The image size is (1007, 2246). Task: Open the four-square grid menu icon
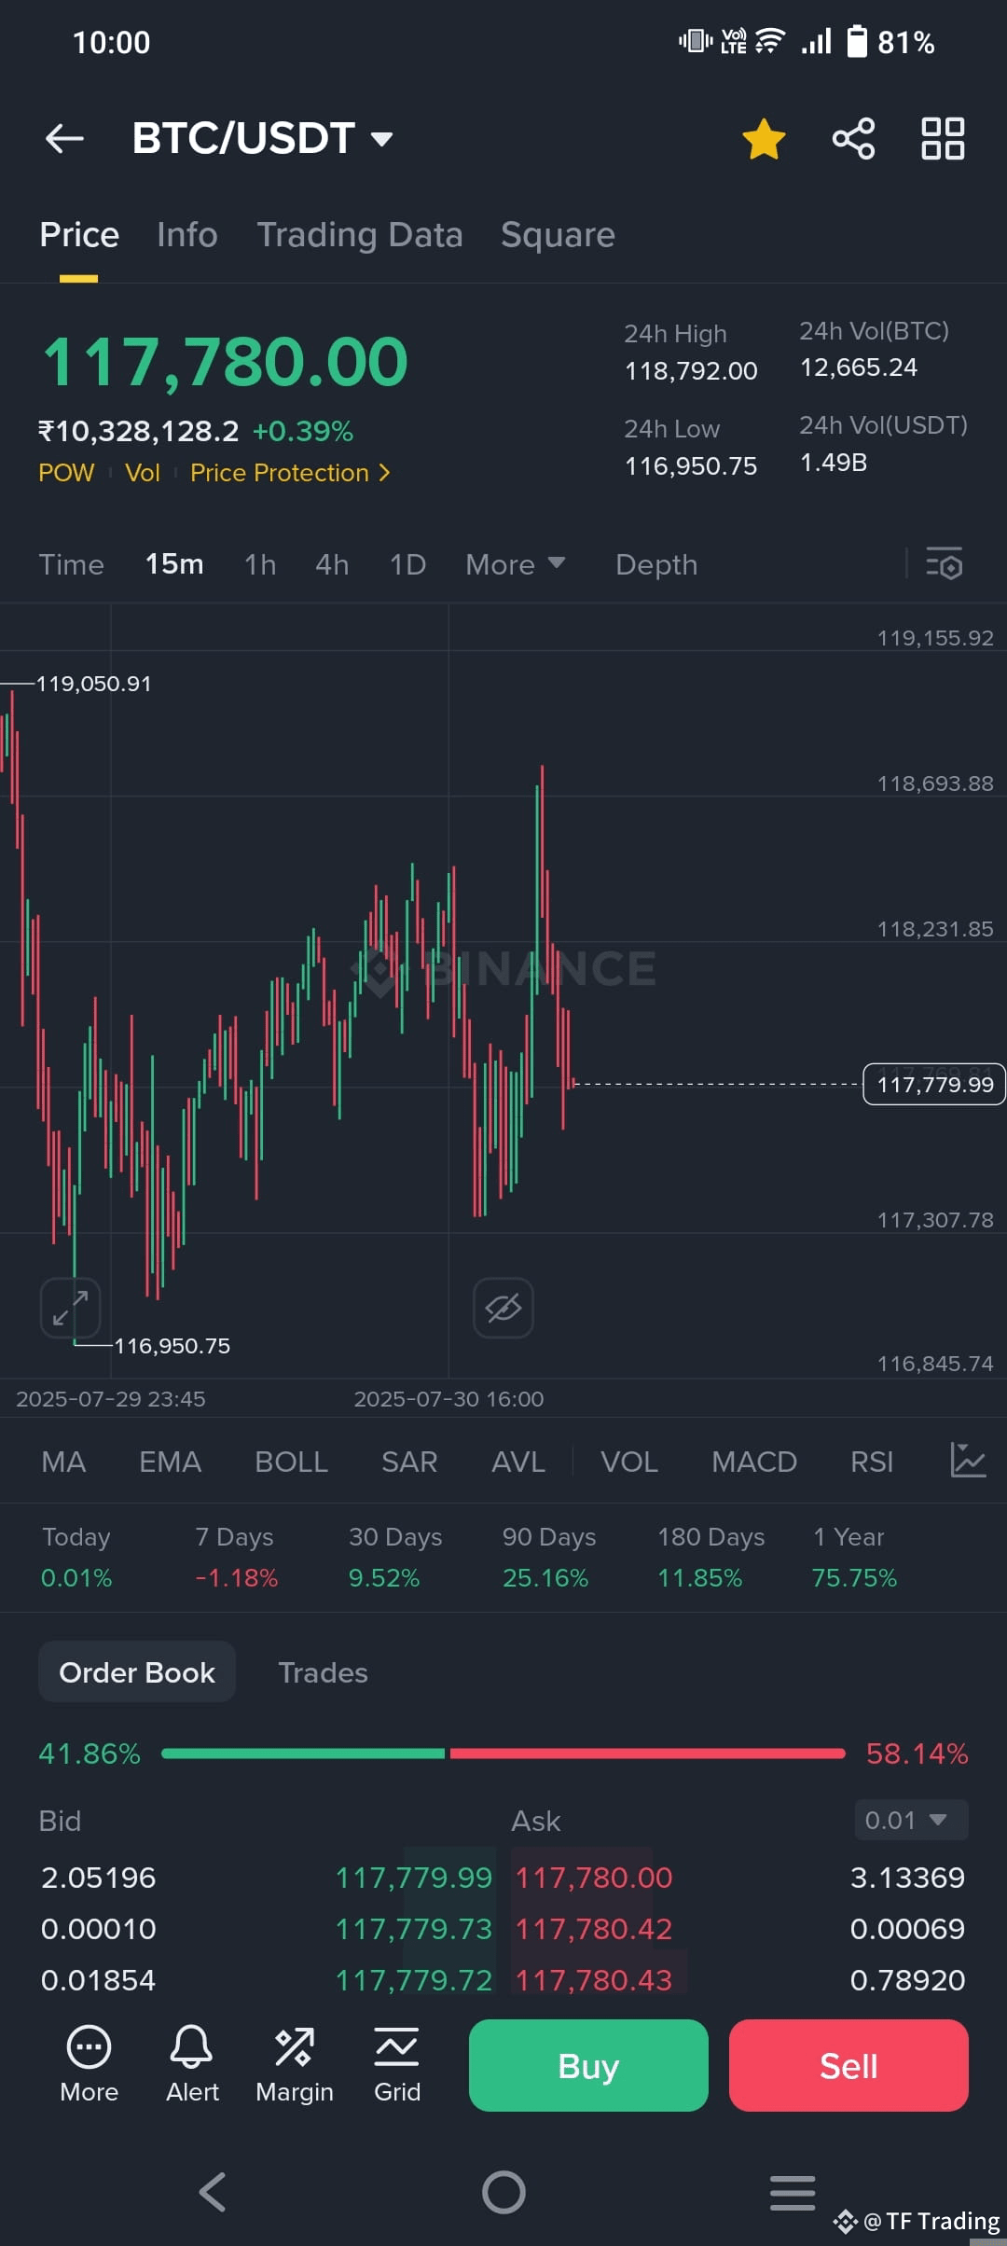click(943, 139)
